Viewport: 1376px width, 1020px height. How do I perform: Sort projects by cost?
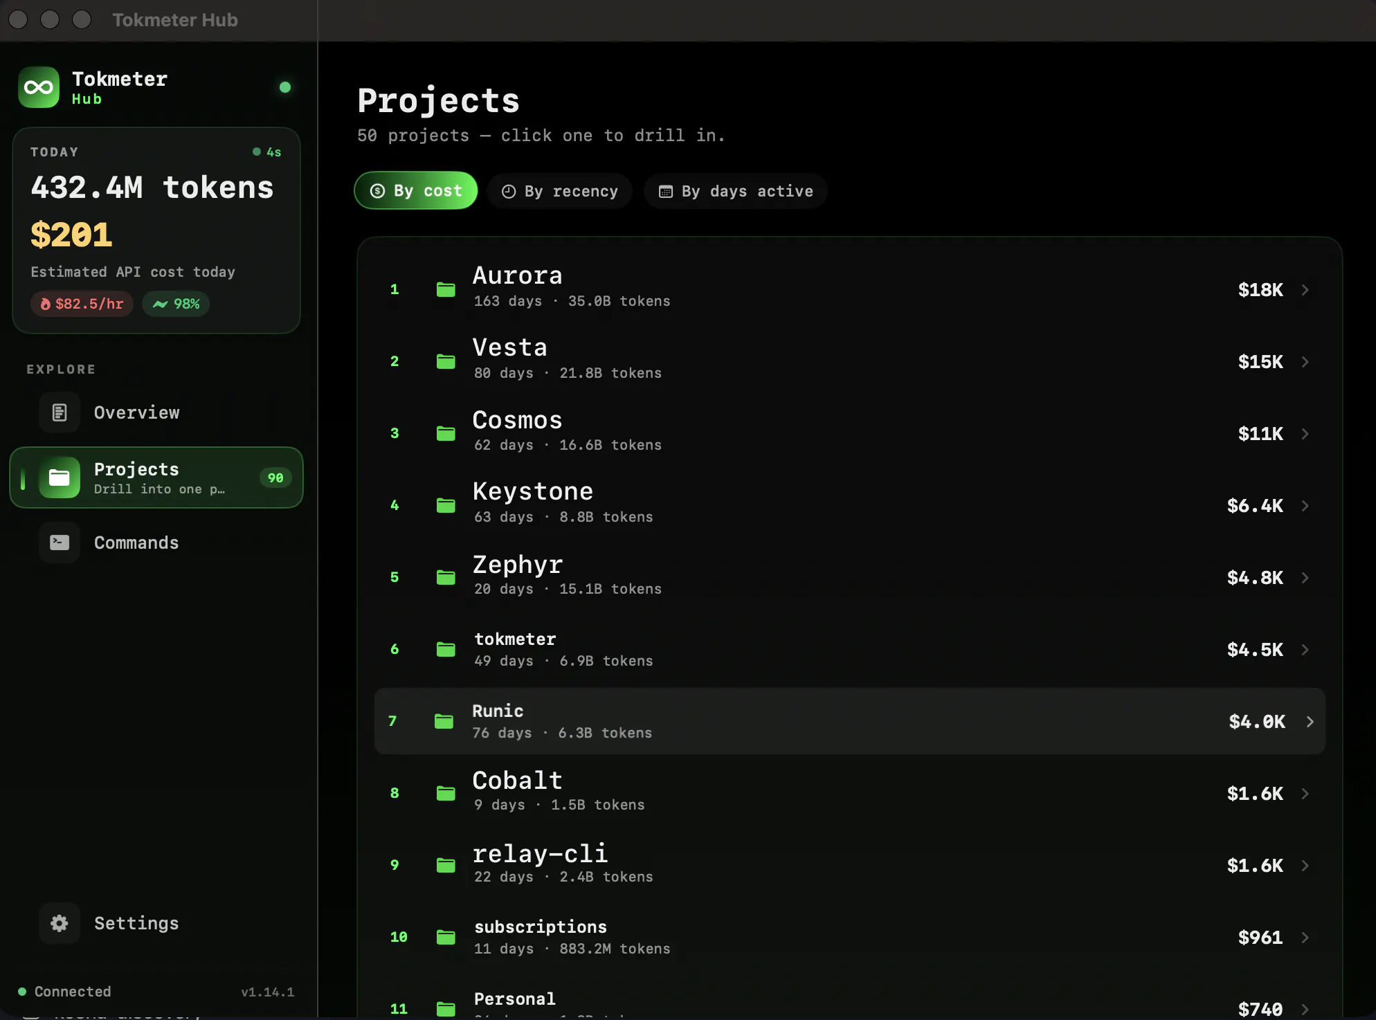[x=416, y=191]
